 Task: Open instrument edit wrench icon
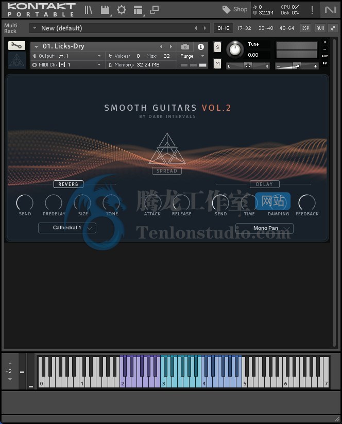(x=16, y=46)
